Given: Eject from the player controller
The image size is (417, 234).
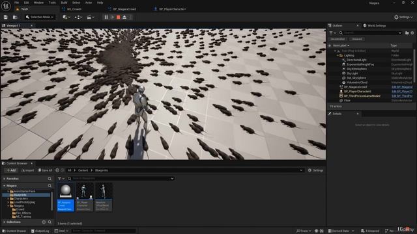Looking at the screenshot, I should pos(124,18).
